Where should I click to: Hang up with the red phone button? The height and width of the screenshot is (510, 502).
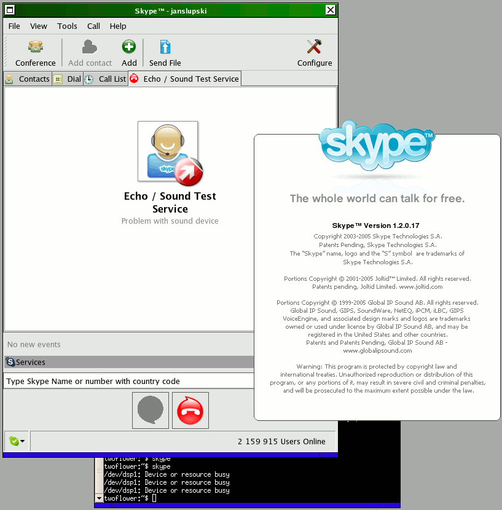click(190, 410)
